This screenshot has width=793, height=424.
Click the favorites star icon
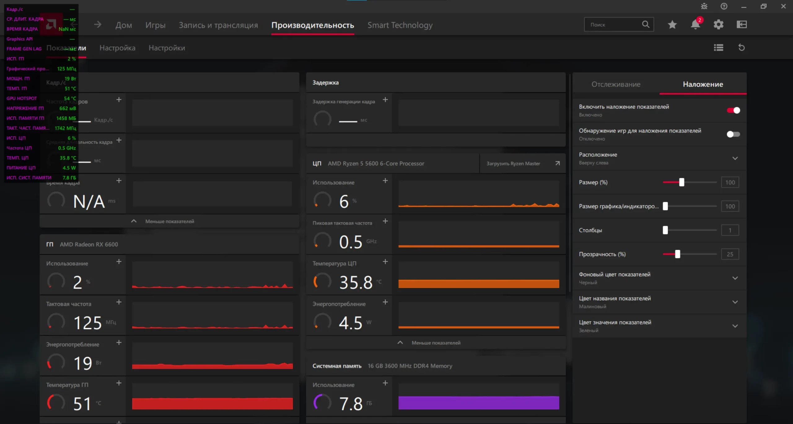coord(672,24)
